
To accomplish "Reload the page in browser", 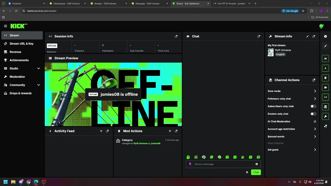I will [16, 11].
